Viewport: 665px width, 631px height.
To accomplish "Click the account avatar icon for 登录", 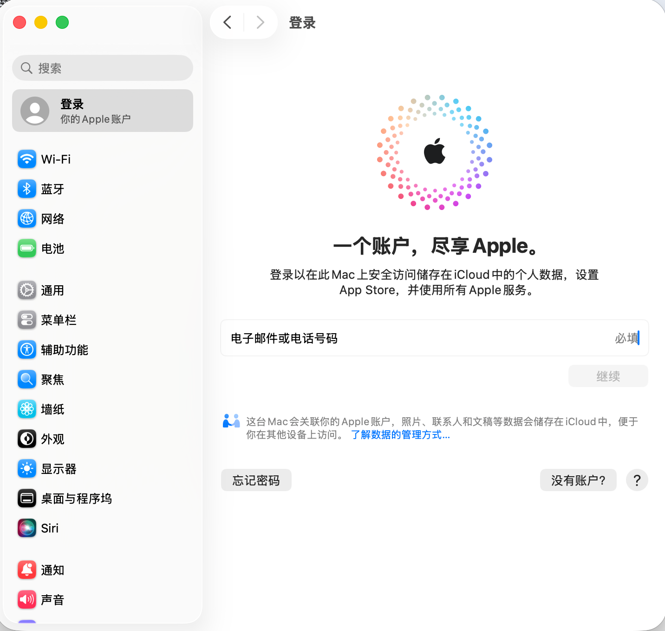I will [35, 111].
